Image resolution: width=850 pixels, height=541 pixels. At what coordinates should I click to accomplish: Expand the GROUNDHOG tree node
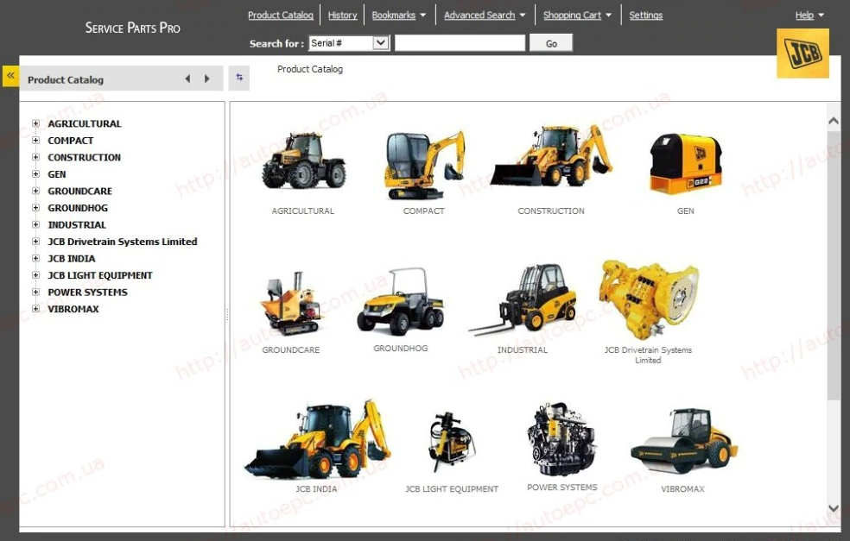(x=35, y=207)
